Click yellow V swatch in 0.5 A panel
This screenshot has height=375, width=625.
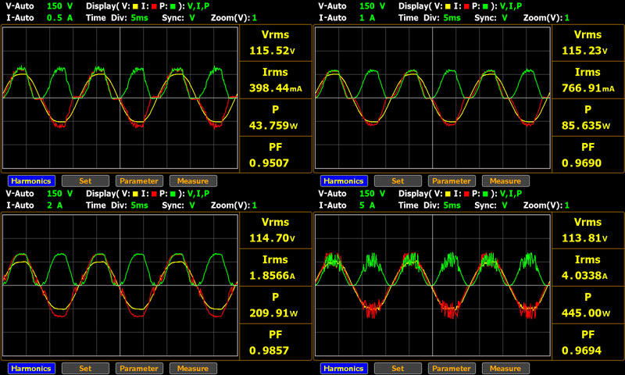(x=135, y=6)
